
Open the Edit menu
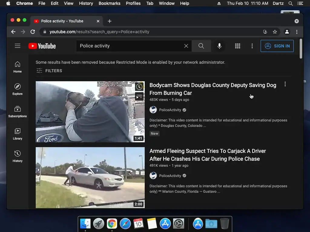[x=54, y=3]
